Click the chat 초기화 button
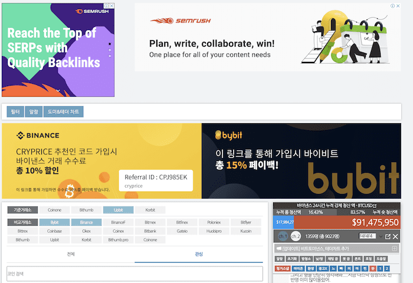 click(x=292, y=259)
